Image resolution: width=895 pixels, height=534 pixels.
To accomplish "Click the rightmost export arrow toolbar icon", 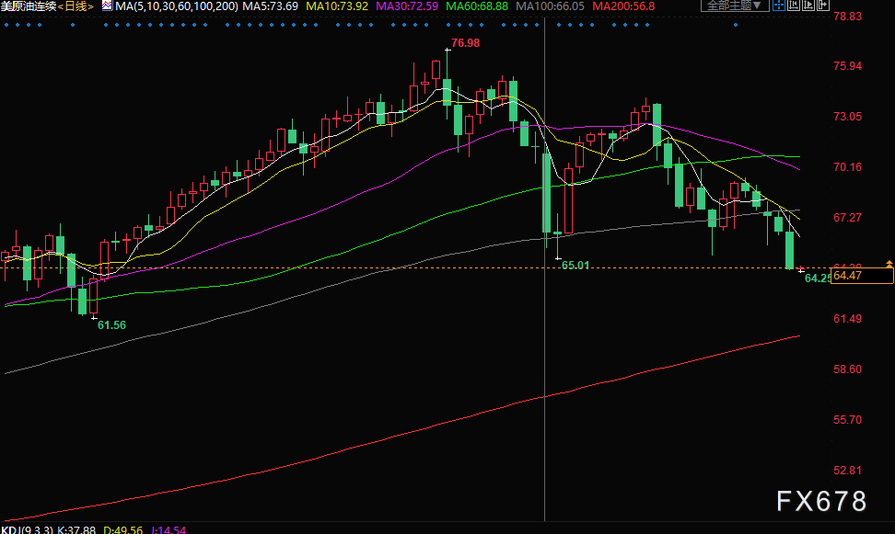I will (x=823, y=6).
